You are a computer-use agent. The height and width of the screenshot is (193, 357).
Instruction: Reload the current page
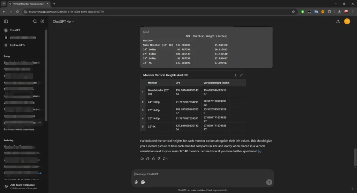pyautogui.click(x=17, y=11)
